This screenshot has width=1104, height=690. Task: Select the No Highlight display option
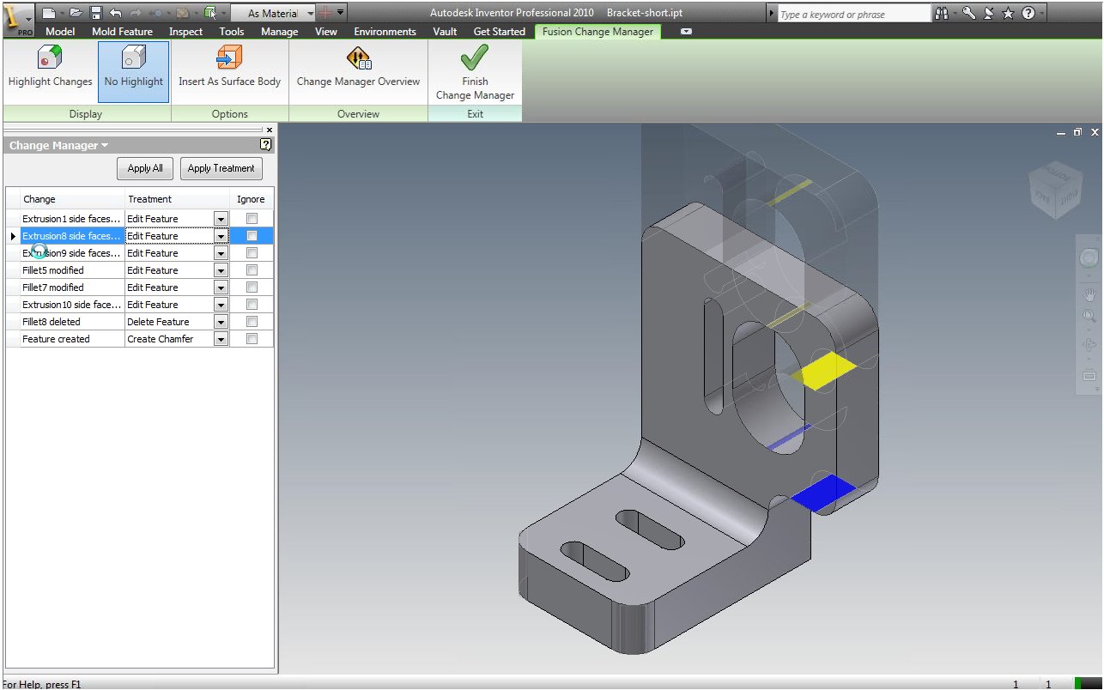pyautogui.click(x=134, y=72)
